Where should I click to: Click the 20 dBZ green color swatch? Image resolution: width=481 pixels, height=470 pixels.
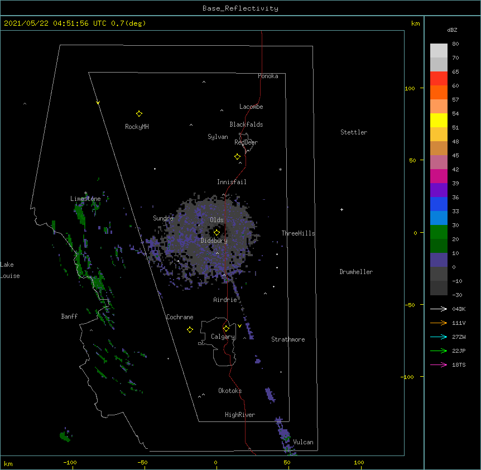click(x=439, y=246)
